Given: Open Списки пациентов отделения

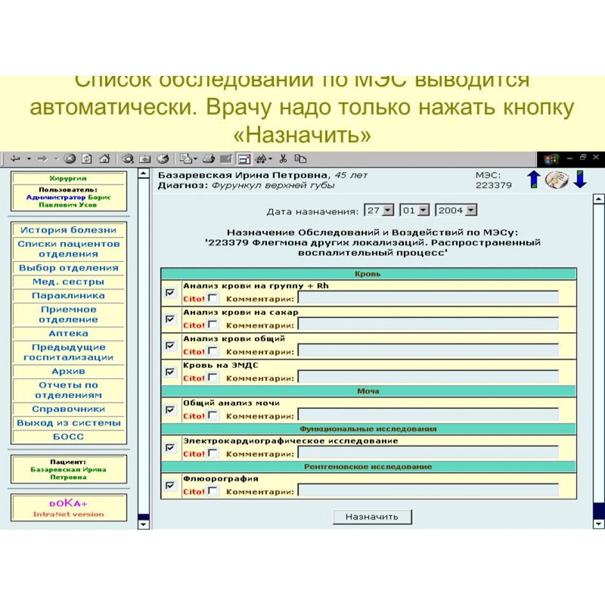Looking at the screenshot, I should coord(68,249).
